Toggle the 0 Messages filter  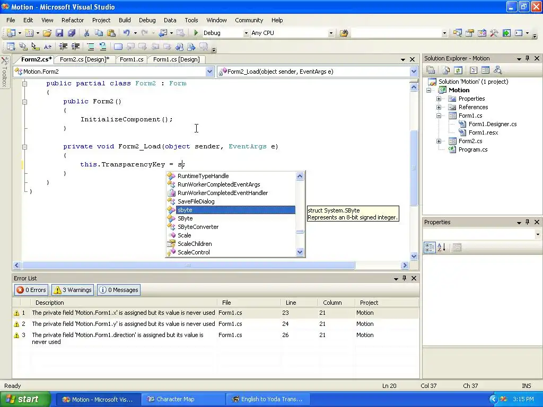coord(118,290)
